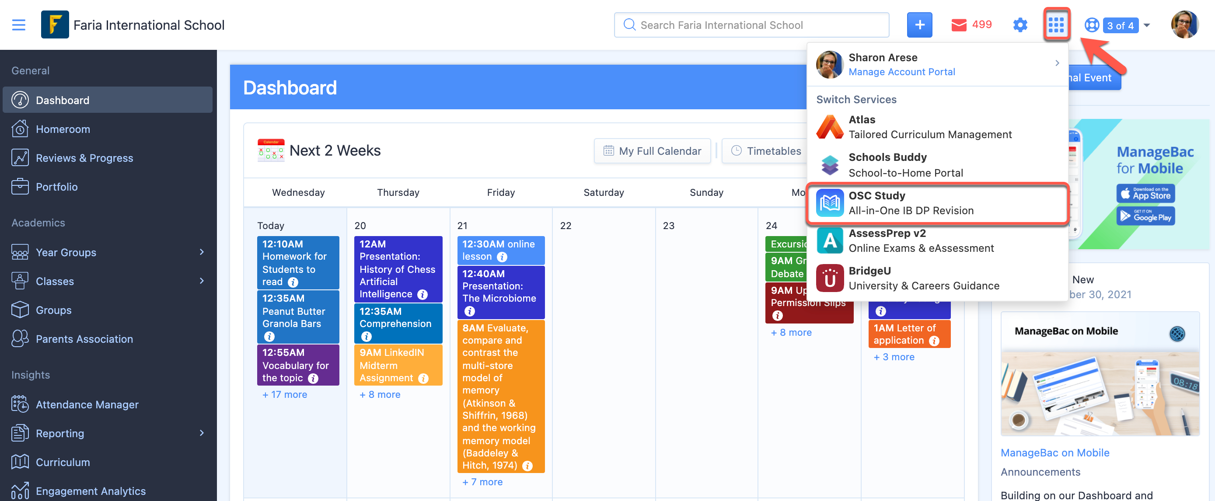Show 8 more events for Thursday 20

pyautogui.click(x=380, y=394)
